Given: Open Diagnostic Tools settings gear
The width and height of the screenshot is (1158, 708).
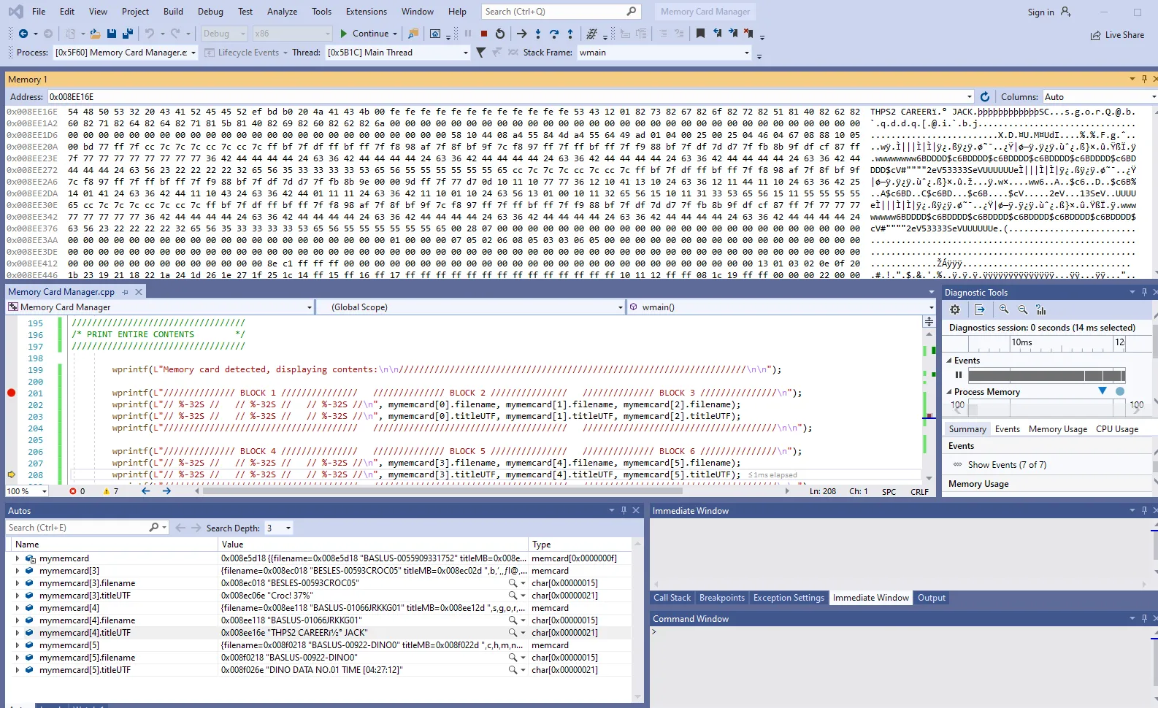Looking at the screenshot, I should (955, 309).
